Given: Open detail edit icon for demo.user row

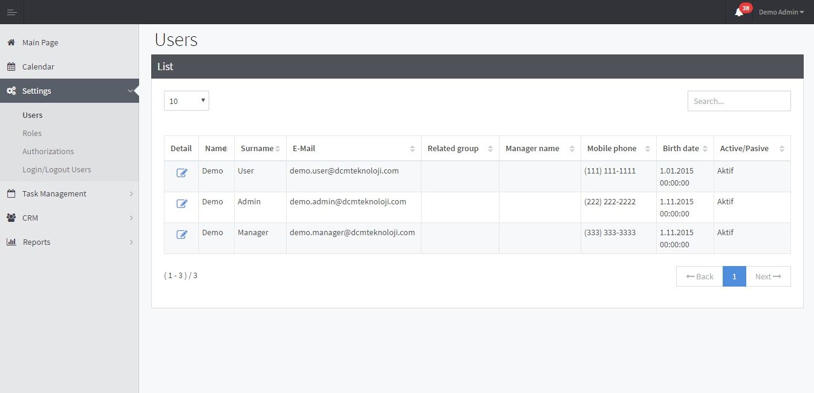Looking at the screenshot, I should pos(181,173).
